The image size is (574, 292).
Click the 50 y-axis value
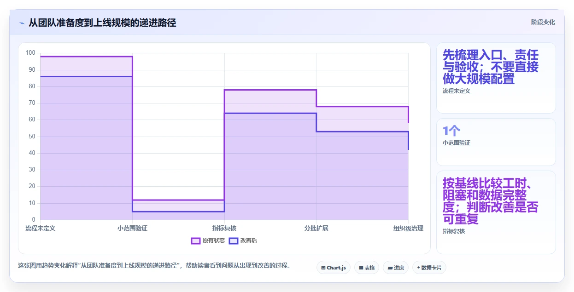click(32, 137)
